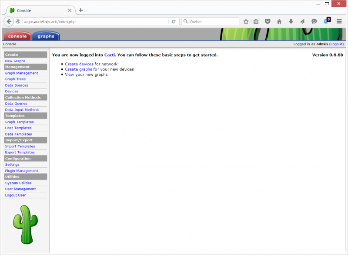Click the Ghostery ghost icon

tap(327, 21)
